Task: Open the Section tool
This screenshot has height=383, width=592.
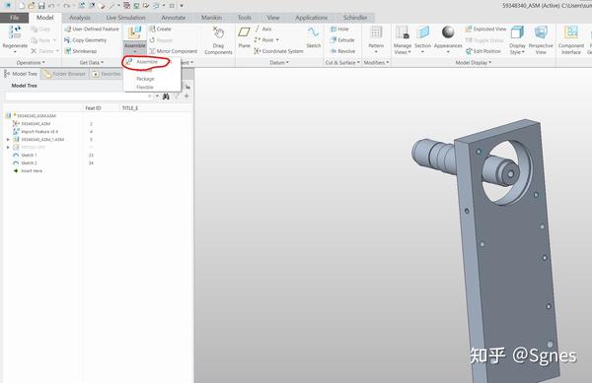Action: pos(422,39)
